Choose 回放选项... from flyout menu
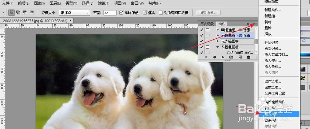This screenshot has width=310, height=129. pyautogui.click(x=272, y=87)
